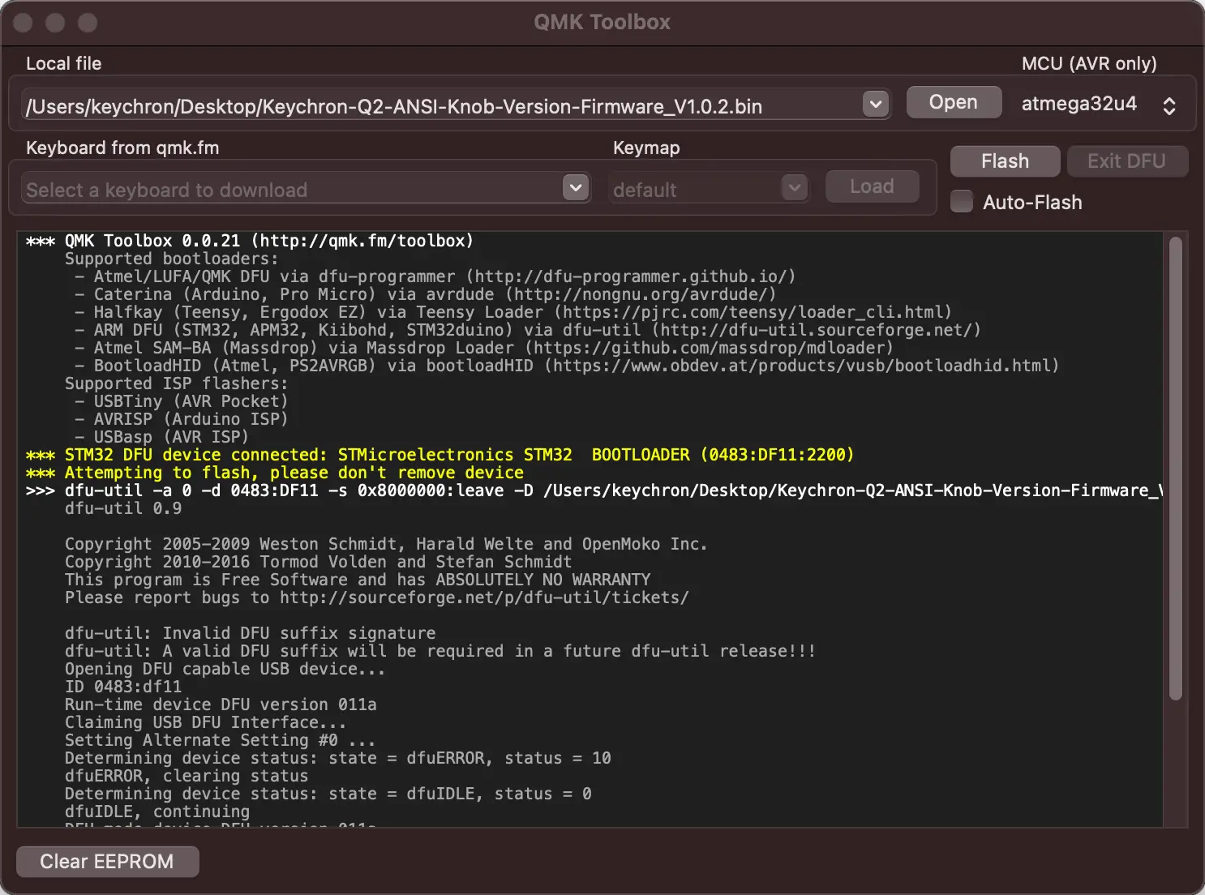Click the 'STM32 DFU device connected' yellow line

(440, 455)
